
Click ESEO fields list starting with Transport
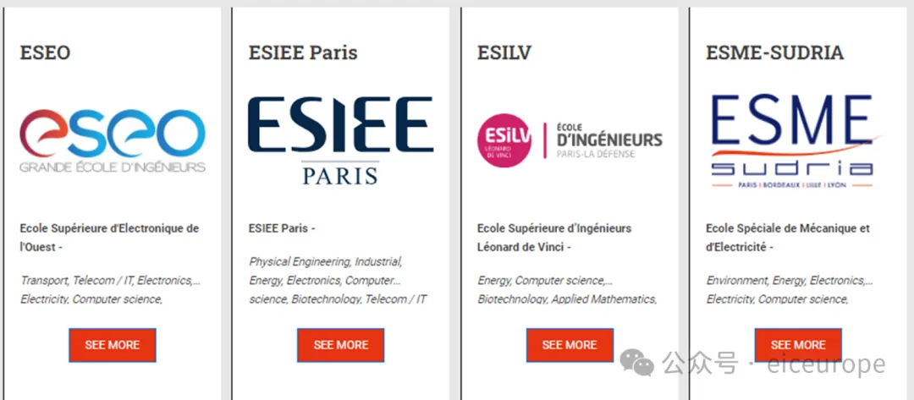pos(111,290)
